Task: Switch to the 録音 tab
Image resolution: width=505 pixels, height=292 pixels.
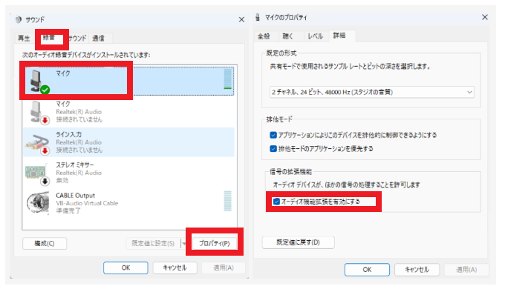Action: (x=49, y=38)
